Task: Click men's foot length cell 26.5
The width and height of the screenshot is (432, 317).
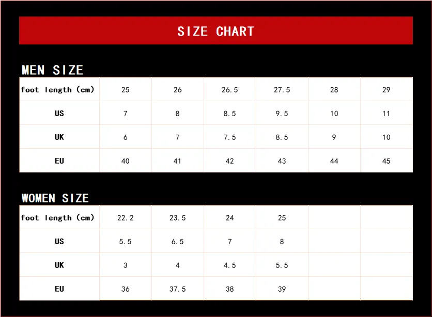Action: point(230,90)
